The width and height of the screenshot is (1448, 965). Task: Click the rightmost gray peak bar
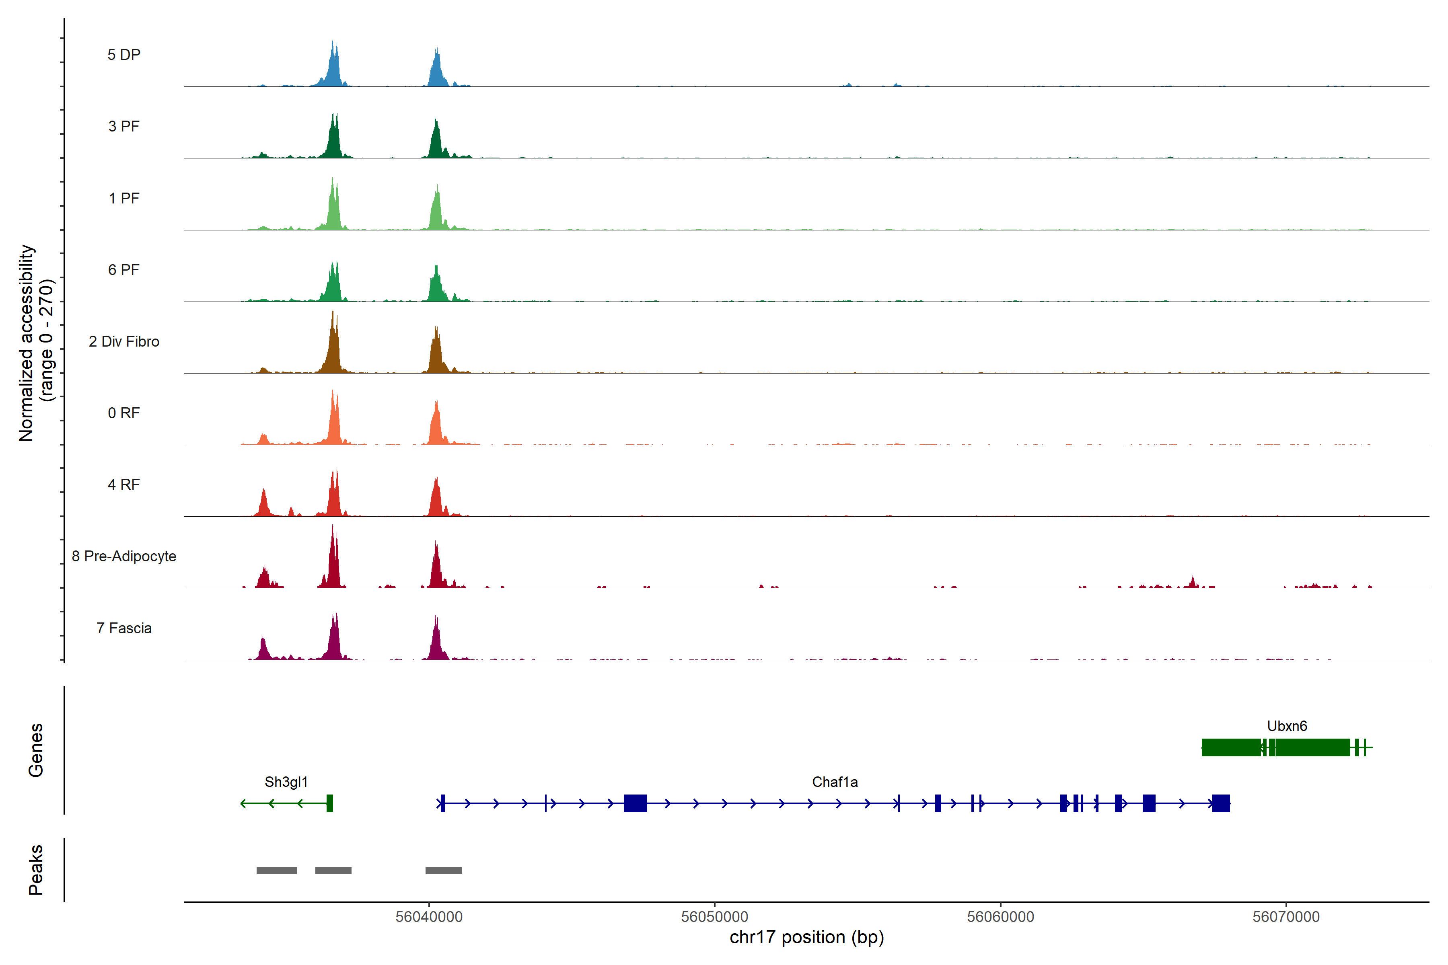click(443, 870)
